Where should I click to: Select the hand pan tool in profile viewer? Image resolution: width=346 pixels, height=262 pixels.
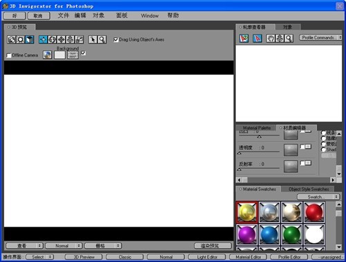(271, 38)
